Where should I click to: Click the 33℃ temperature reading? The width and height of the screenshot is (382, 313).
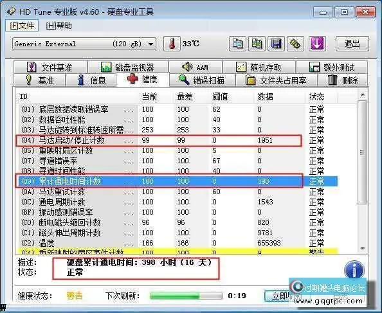click(191, 44)
